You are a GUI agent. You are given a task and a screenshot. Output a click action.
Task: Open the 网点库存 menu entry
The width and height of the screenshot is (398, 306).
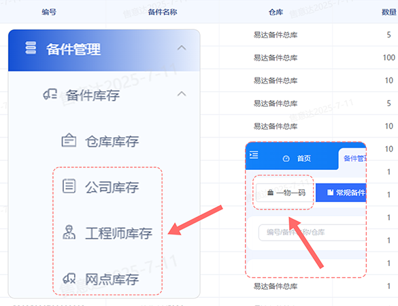(x=112, y=279)
